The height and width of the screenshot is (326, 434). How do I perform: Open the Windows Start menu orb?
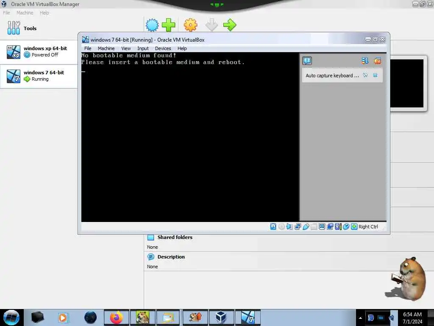click(11, 318)
